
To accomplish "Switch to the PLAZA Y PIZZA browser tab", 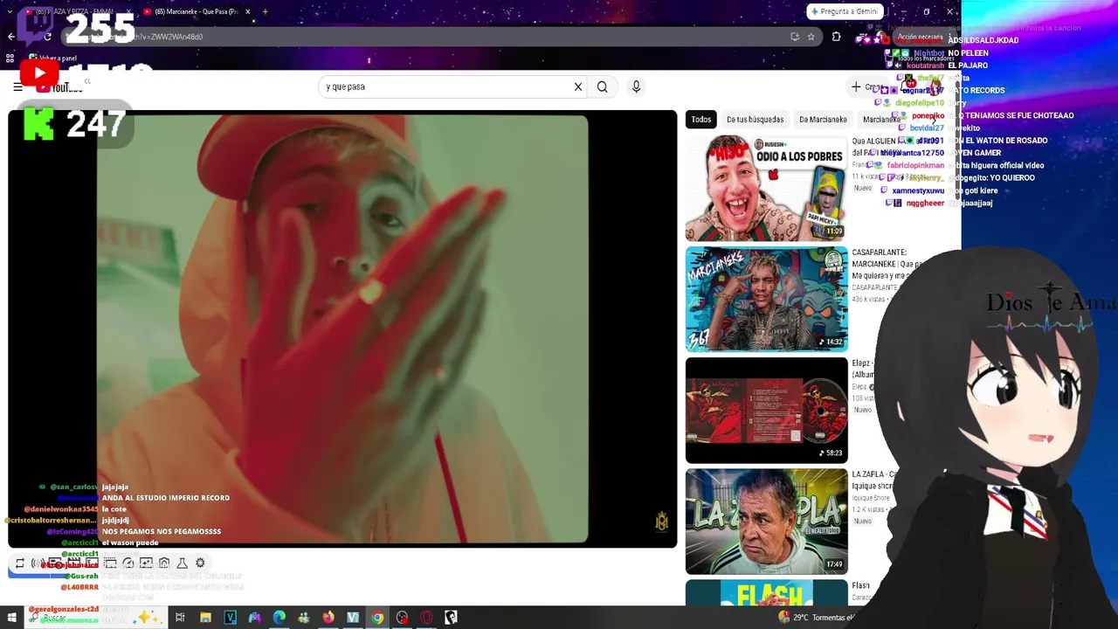I will coord(77,11).
